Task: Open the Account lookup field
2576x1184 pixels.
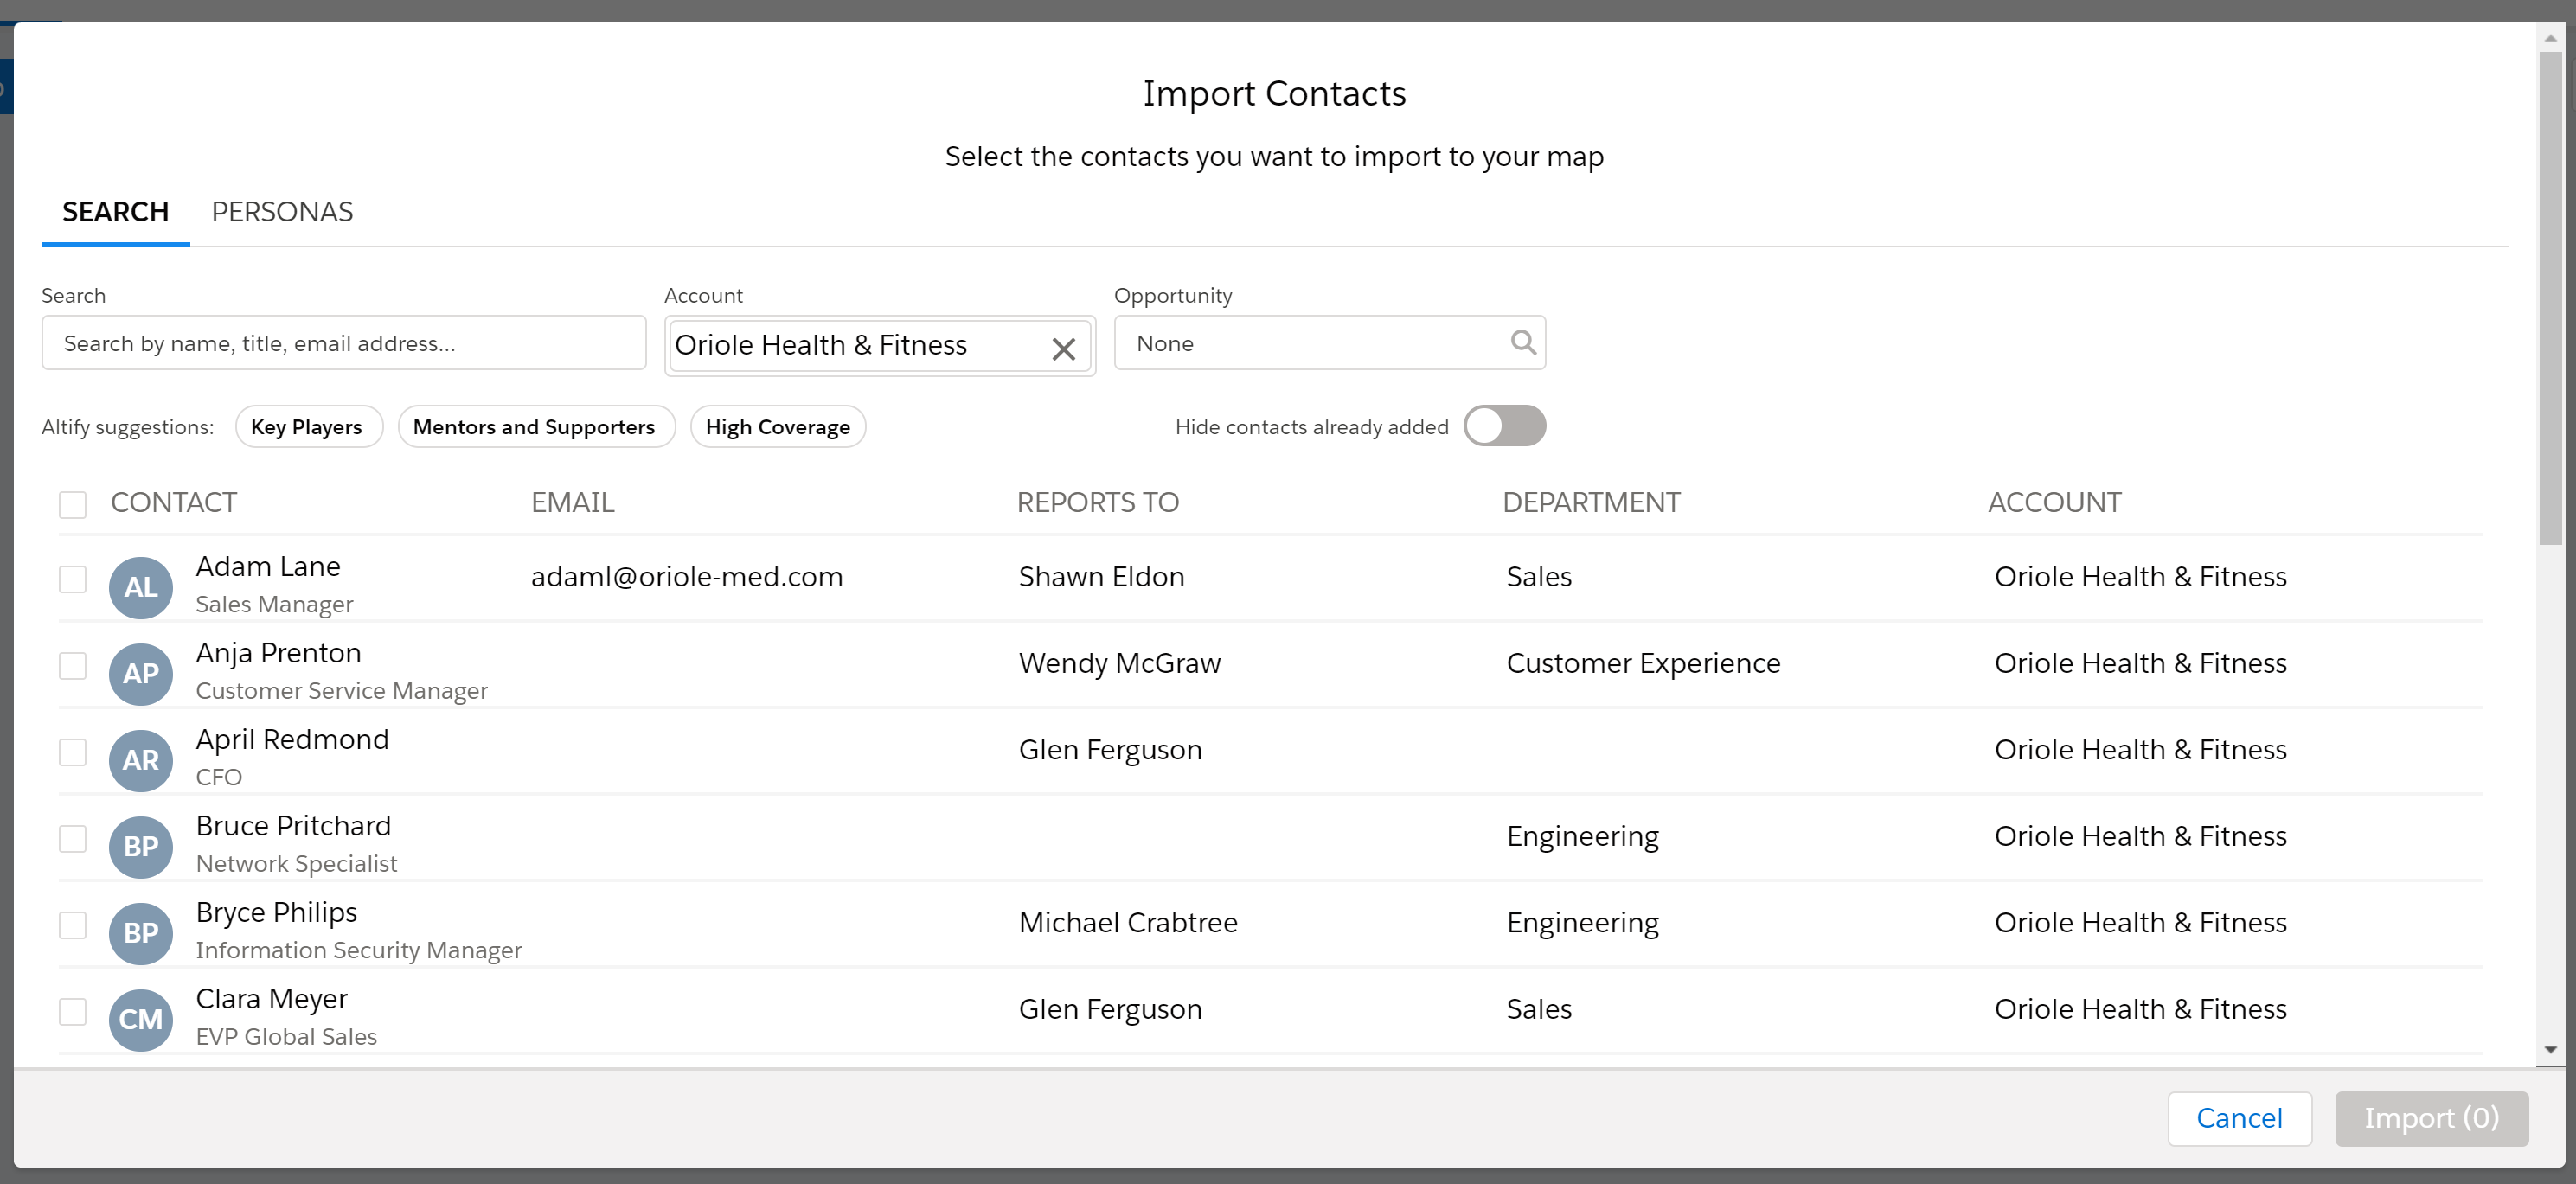Action: coord(879,345)
